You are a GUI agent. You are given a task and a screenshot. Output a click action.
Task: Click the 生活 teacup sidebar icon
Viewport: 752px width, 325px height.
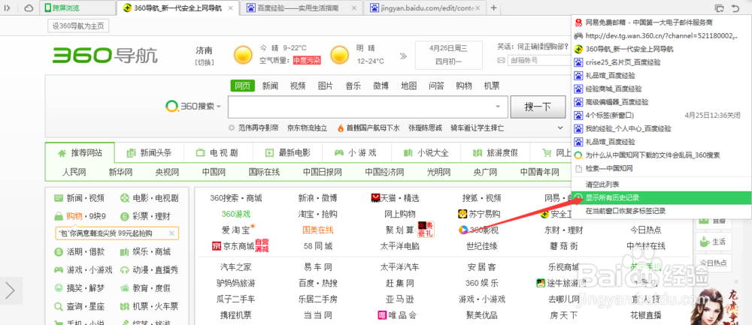point(703,241)
